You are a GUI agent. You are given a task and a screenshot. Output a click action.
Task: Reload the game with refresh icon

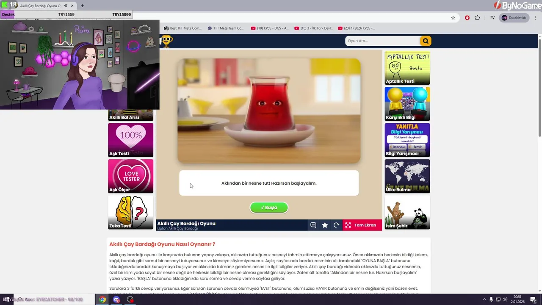tap(336, 225)
